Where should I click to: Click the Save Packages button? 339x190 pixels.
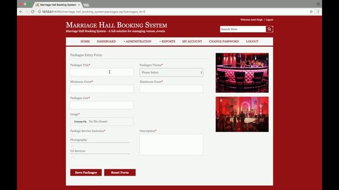(86, 173)
